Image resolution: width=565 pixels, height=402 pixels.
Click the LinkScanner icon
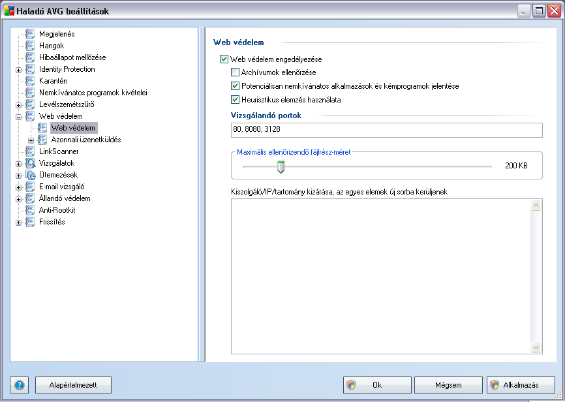[x=30, y=151]
